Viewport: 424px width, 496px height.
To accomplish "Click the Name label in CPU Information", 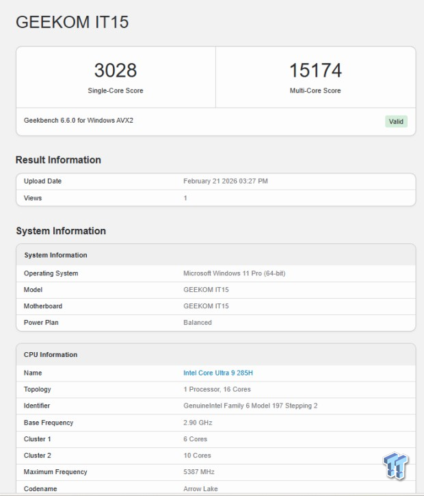I will [33, 373].
